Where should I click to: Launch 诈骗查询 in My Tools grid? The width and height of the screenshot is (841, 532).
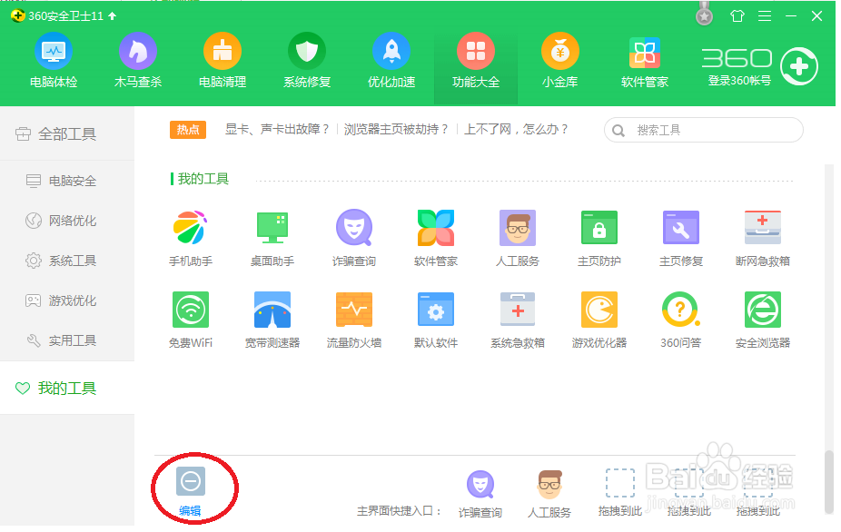coord(354,238)
